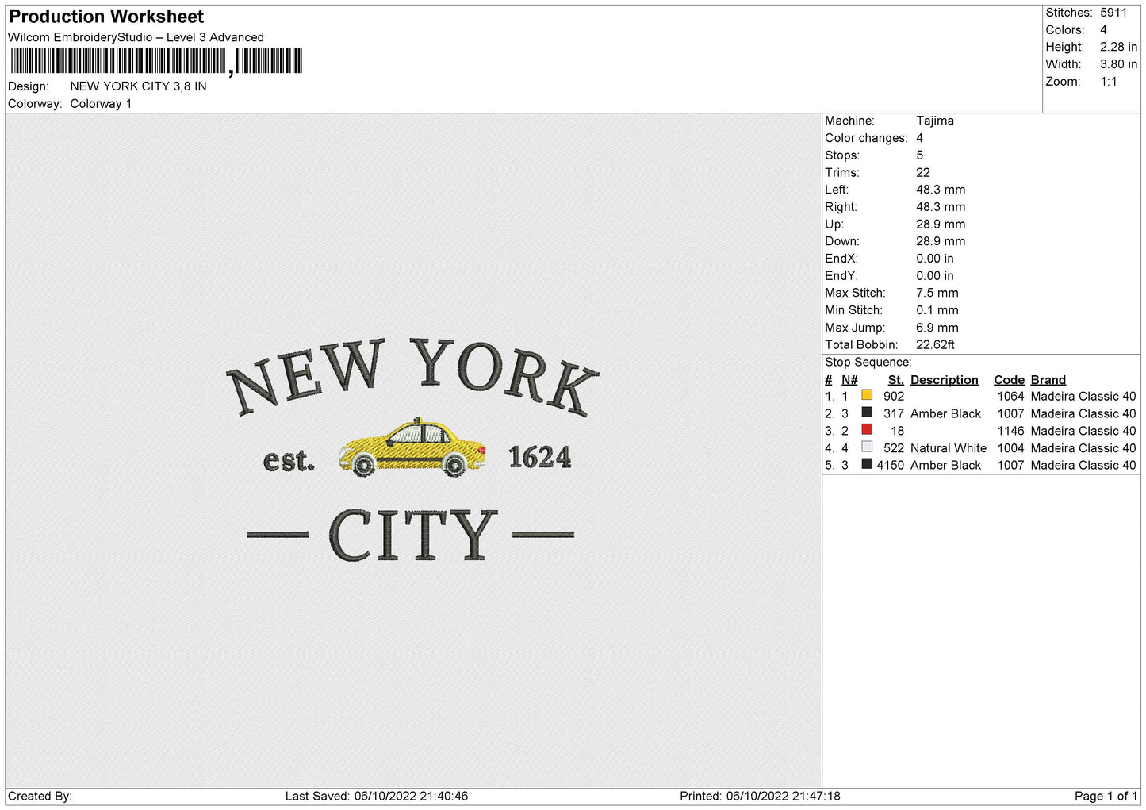Viewport: 1146px width, 810px height.
Task: Click the 'Created By:' footer label
Action: (x=40, y=796)
